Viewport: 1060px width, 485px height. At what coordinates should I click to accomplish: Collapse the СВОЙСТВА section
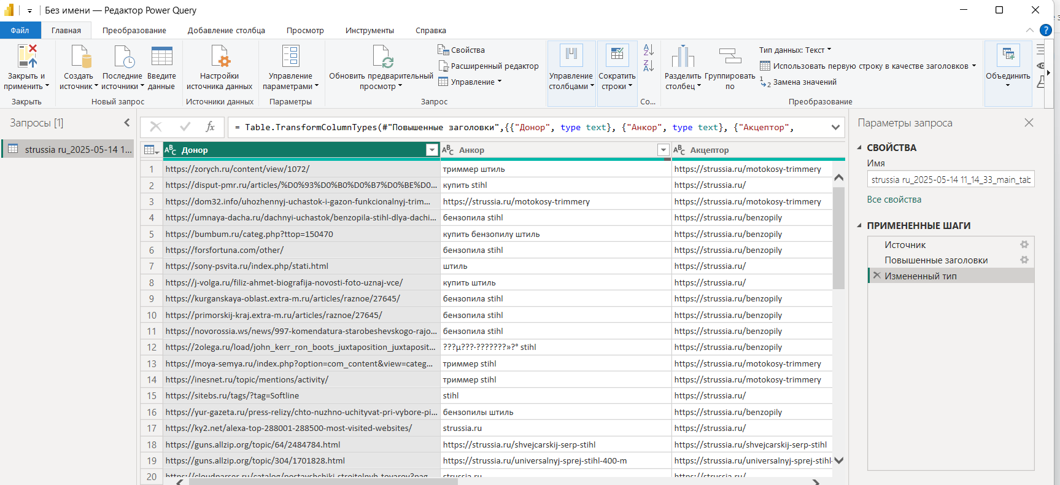[859, 148]
